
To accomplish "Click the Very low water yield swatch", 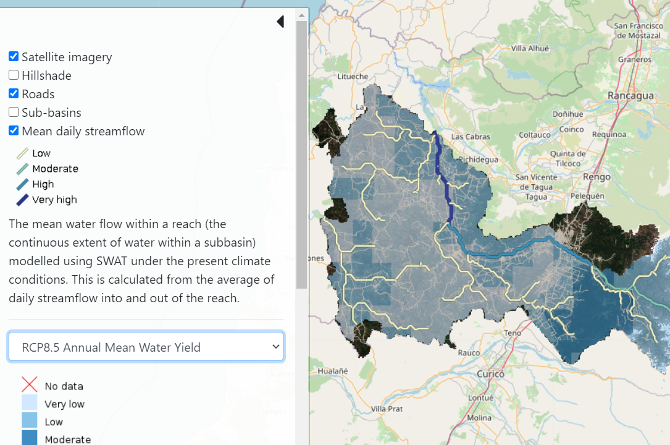I will [x=30, y=403].
